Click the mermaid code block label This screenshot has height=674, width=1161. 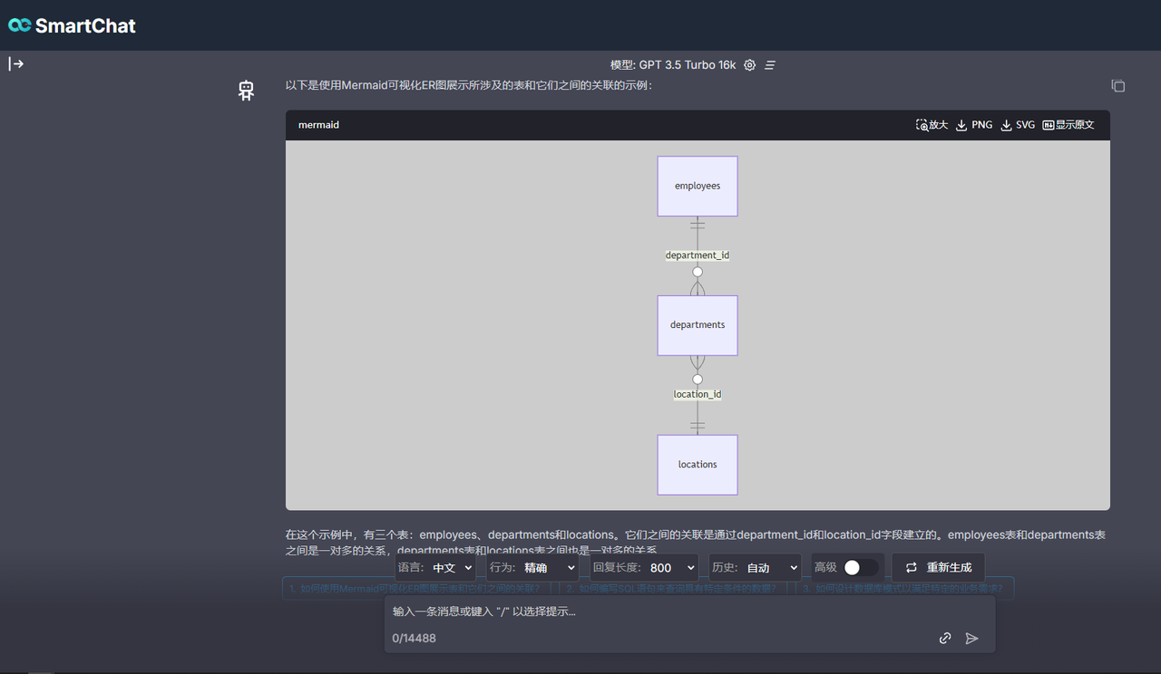[318, 125]
